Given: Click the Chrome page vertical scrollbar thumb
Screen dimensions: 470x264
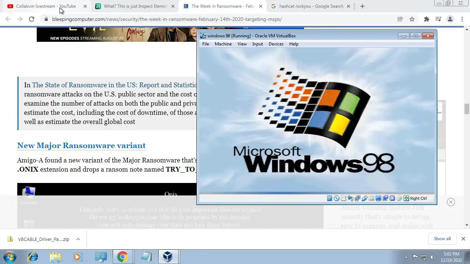Looking at the screenshot, I should pyautogui.click(x=467, y=109).
